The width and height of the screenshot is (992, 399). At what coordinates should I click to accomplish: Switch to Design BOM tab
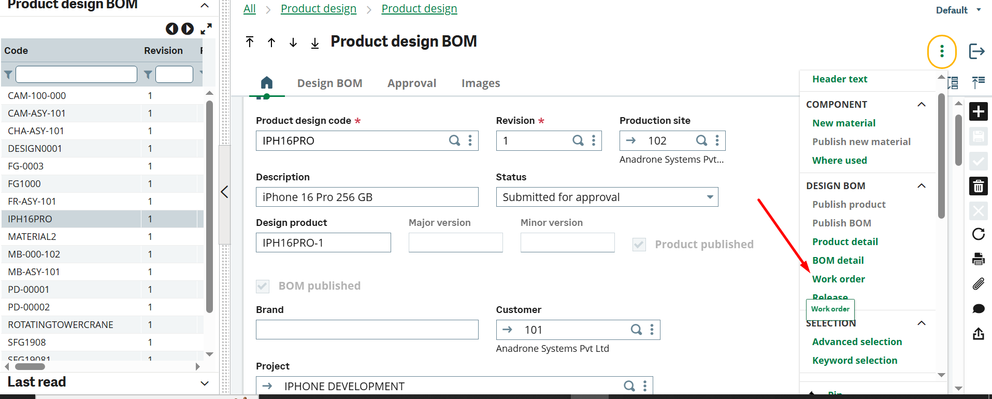[329, 83]
